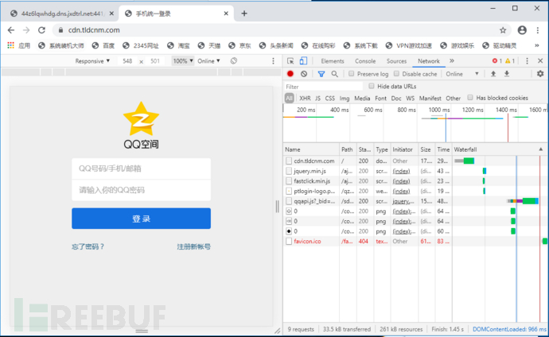The width and height of the screenshot is (549, 337).
Task: Activate the inspect element picker
Action: tap(291, 61)
